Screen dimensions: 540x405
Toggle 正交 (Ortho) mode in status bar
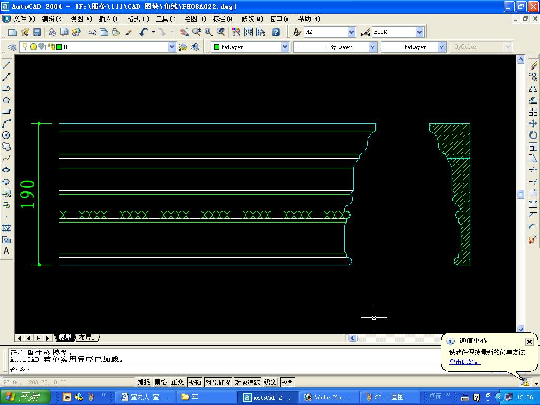click(177, 382)
